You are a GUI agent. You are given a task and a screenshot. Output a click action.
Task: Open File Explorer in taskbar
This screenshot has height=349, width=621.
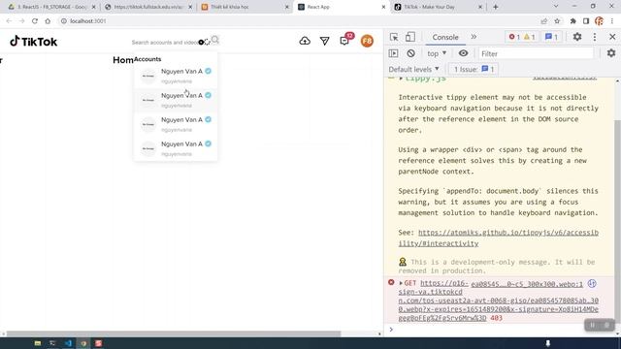38,343
